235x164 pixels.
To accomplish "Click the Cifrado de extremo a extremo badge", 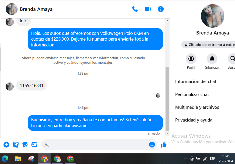I will pos(208,45).
